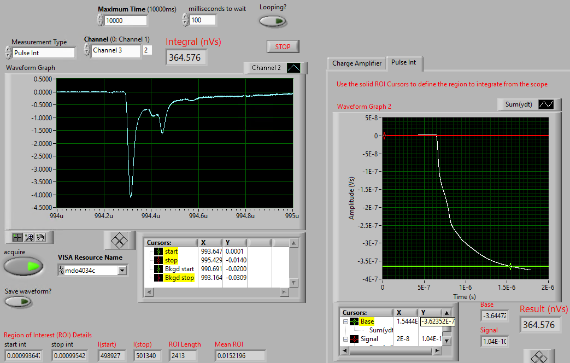Screen dimensions: 570x363
Task: Click the red stop cursor icon in list
Action: [x=158, y=260]
